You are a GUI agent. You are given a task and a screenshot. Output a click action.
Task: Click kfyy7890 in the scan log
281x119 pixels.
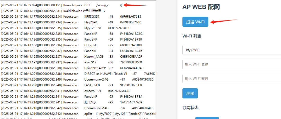tap(91, 22)
